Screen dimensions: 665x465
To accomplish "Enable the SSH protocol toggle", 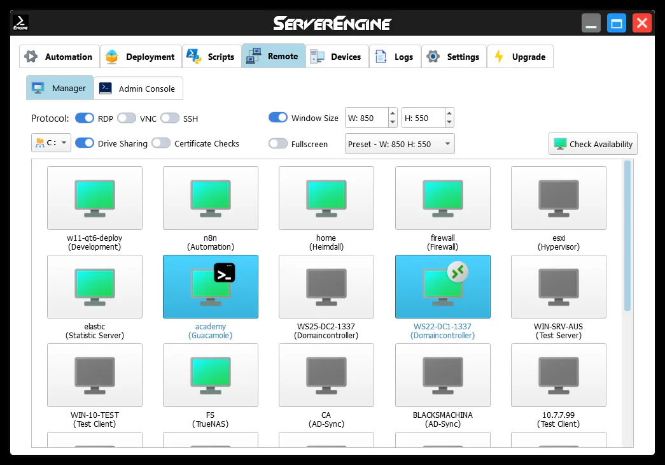I will point(170,118).
